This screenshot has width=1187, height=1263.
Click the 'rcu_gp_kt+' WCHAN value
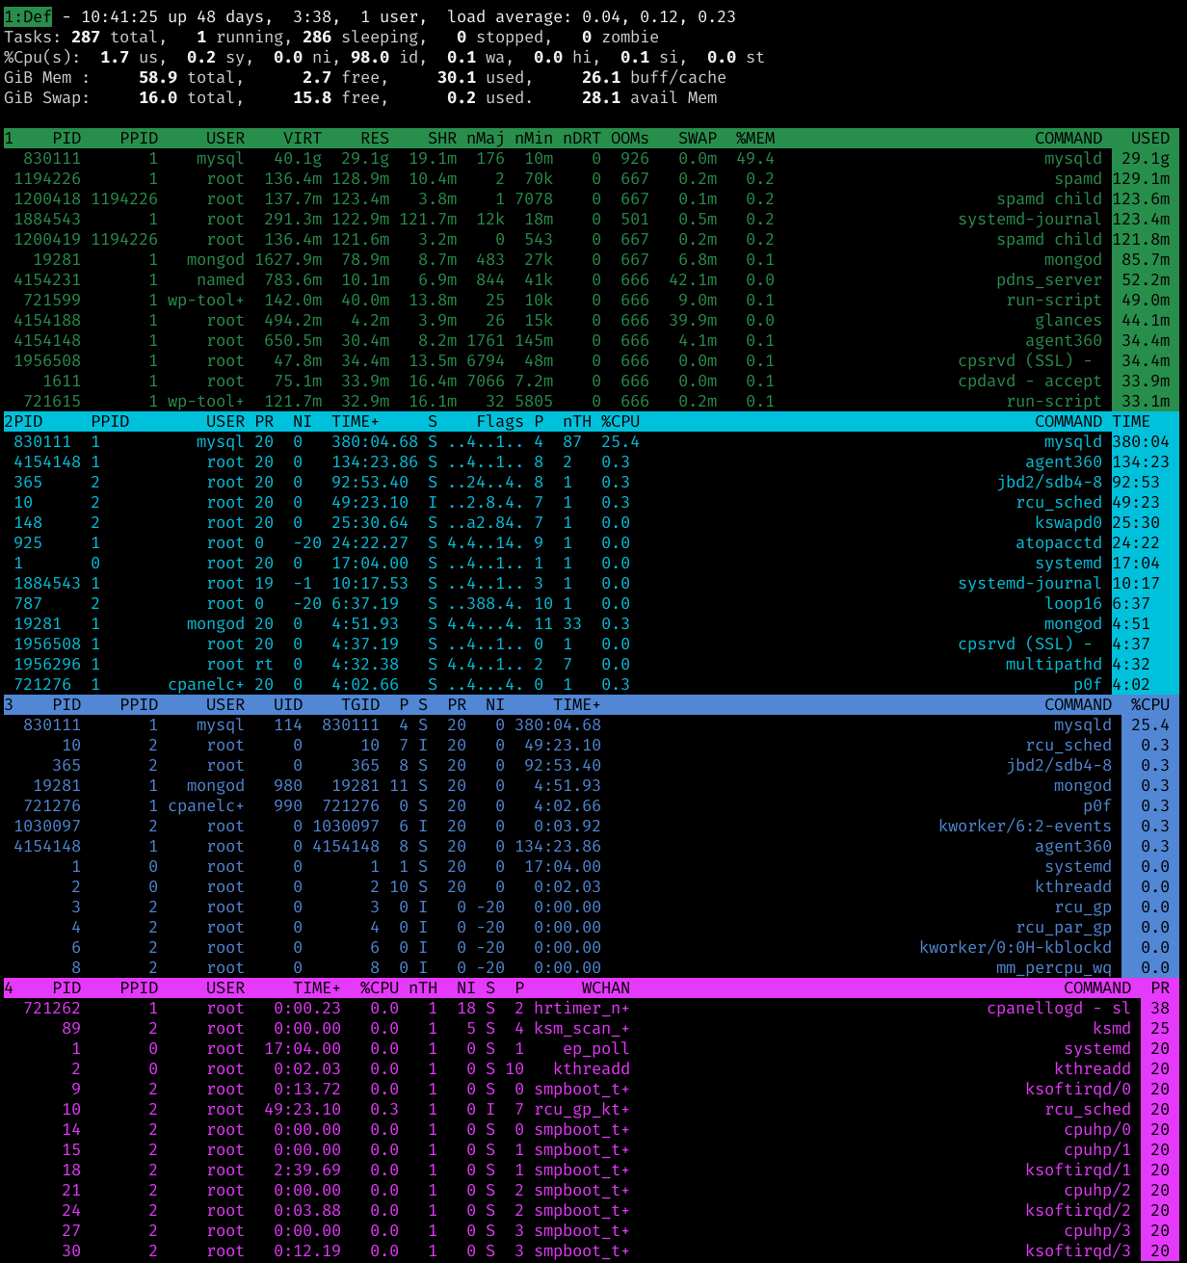coord(582,1109)
